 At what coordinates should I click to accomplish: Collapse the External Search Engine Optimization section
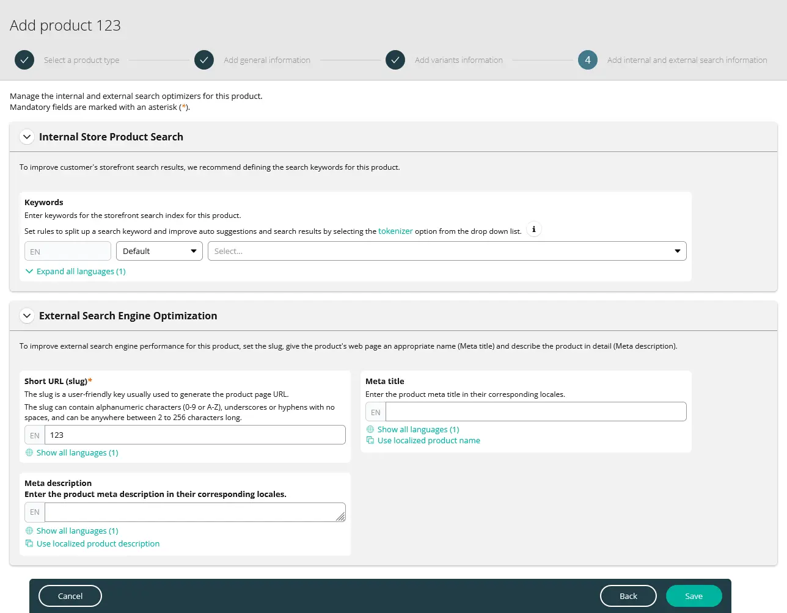[x=27, y=316]
